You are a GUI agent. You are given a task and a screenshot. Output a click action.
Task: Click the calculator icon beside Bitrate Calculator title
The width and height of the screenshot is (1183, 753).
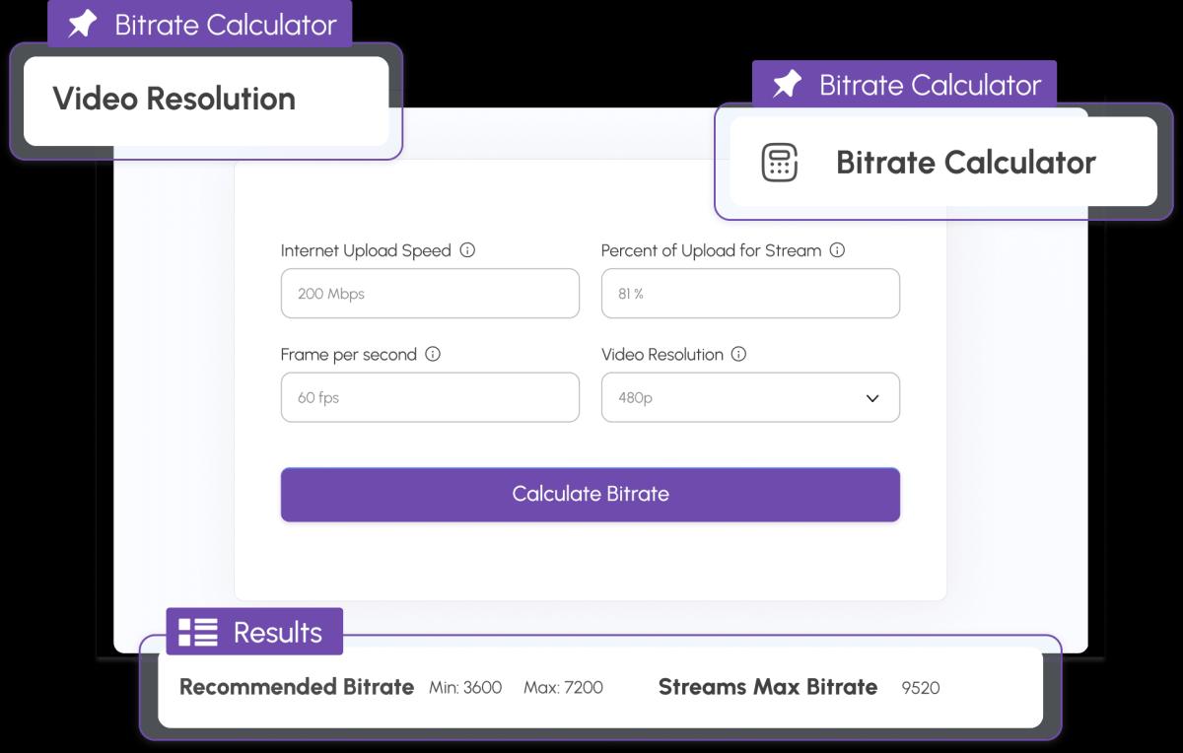(x=780, y=163)
